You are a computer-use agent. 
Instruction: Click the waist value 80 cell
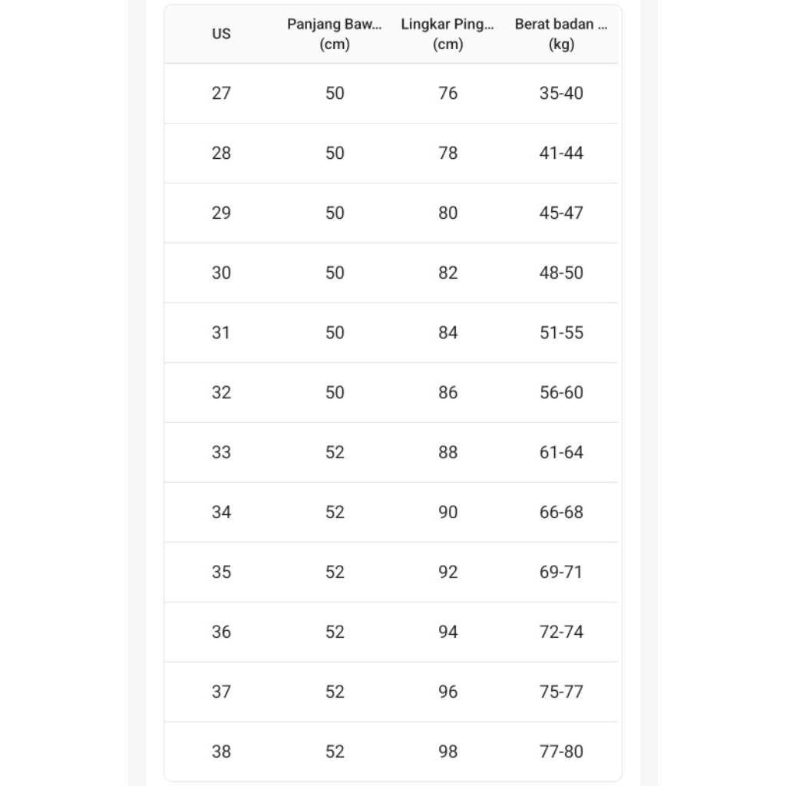pyautogui.click(x=447, y=213)
